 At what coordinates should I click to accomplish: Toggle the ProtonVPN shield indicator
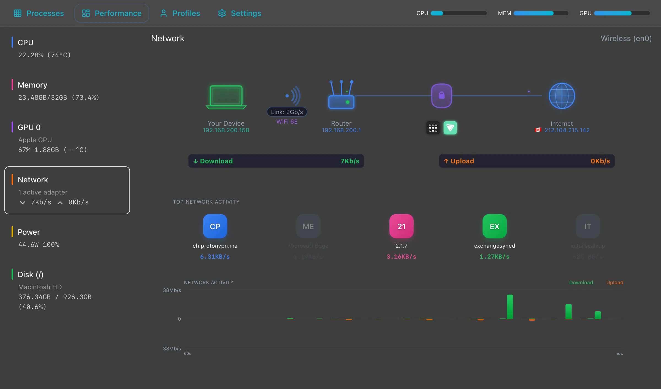450,128
